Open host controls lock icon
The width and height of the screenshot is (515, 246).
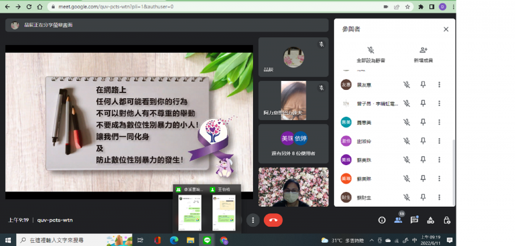(447, 220)
